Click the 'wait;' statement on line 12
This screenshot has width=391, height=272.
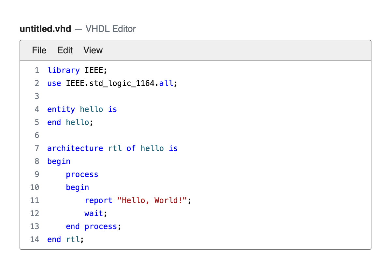click(96, 213)
